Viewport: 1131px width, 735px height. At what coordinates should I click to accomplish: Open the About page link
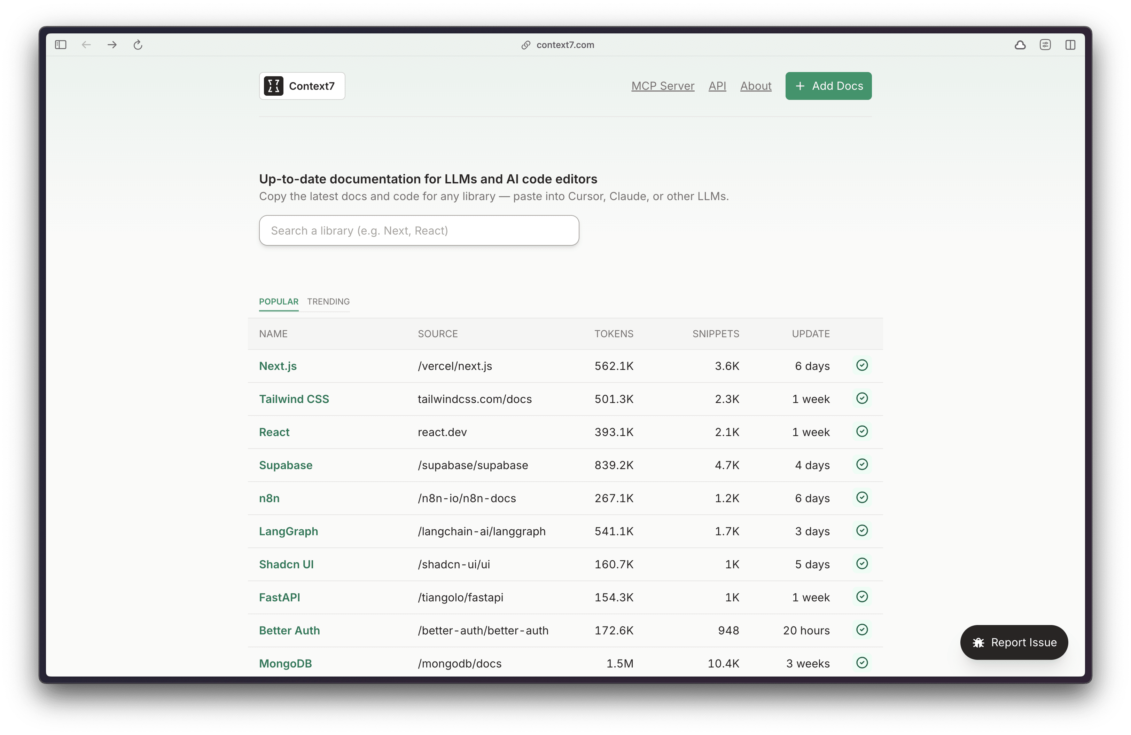756,86
